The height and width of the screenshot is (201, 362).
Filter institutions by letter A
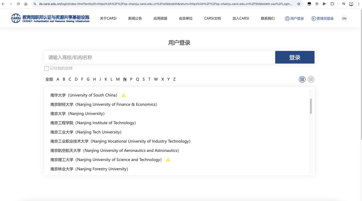(x=58, y=79)
